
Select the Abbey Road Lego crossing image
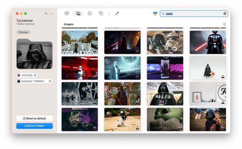point(80,42)
